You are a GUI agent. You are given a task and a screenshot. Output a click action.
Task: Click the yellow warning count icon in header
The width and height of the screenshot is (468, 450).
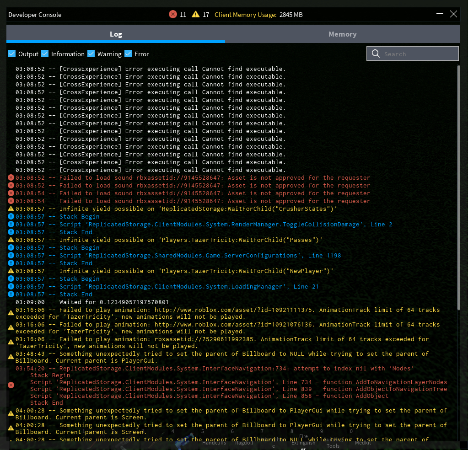(x=196, y=14)
